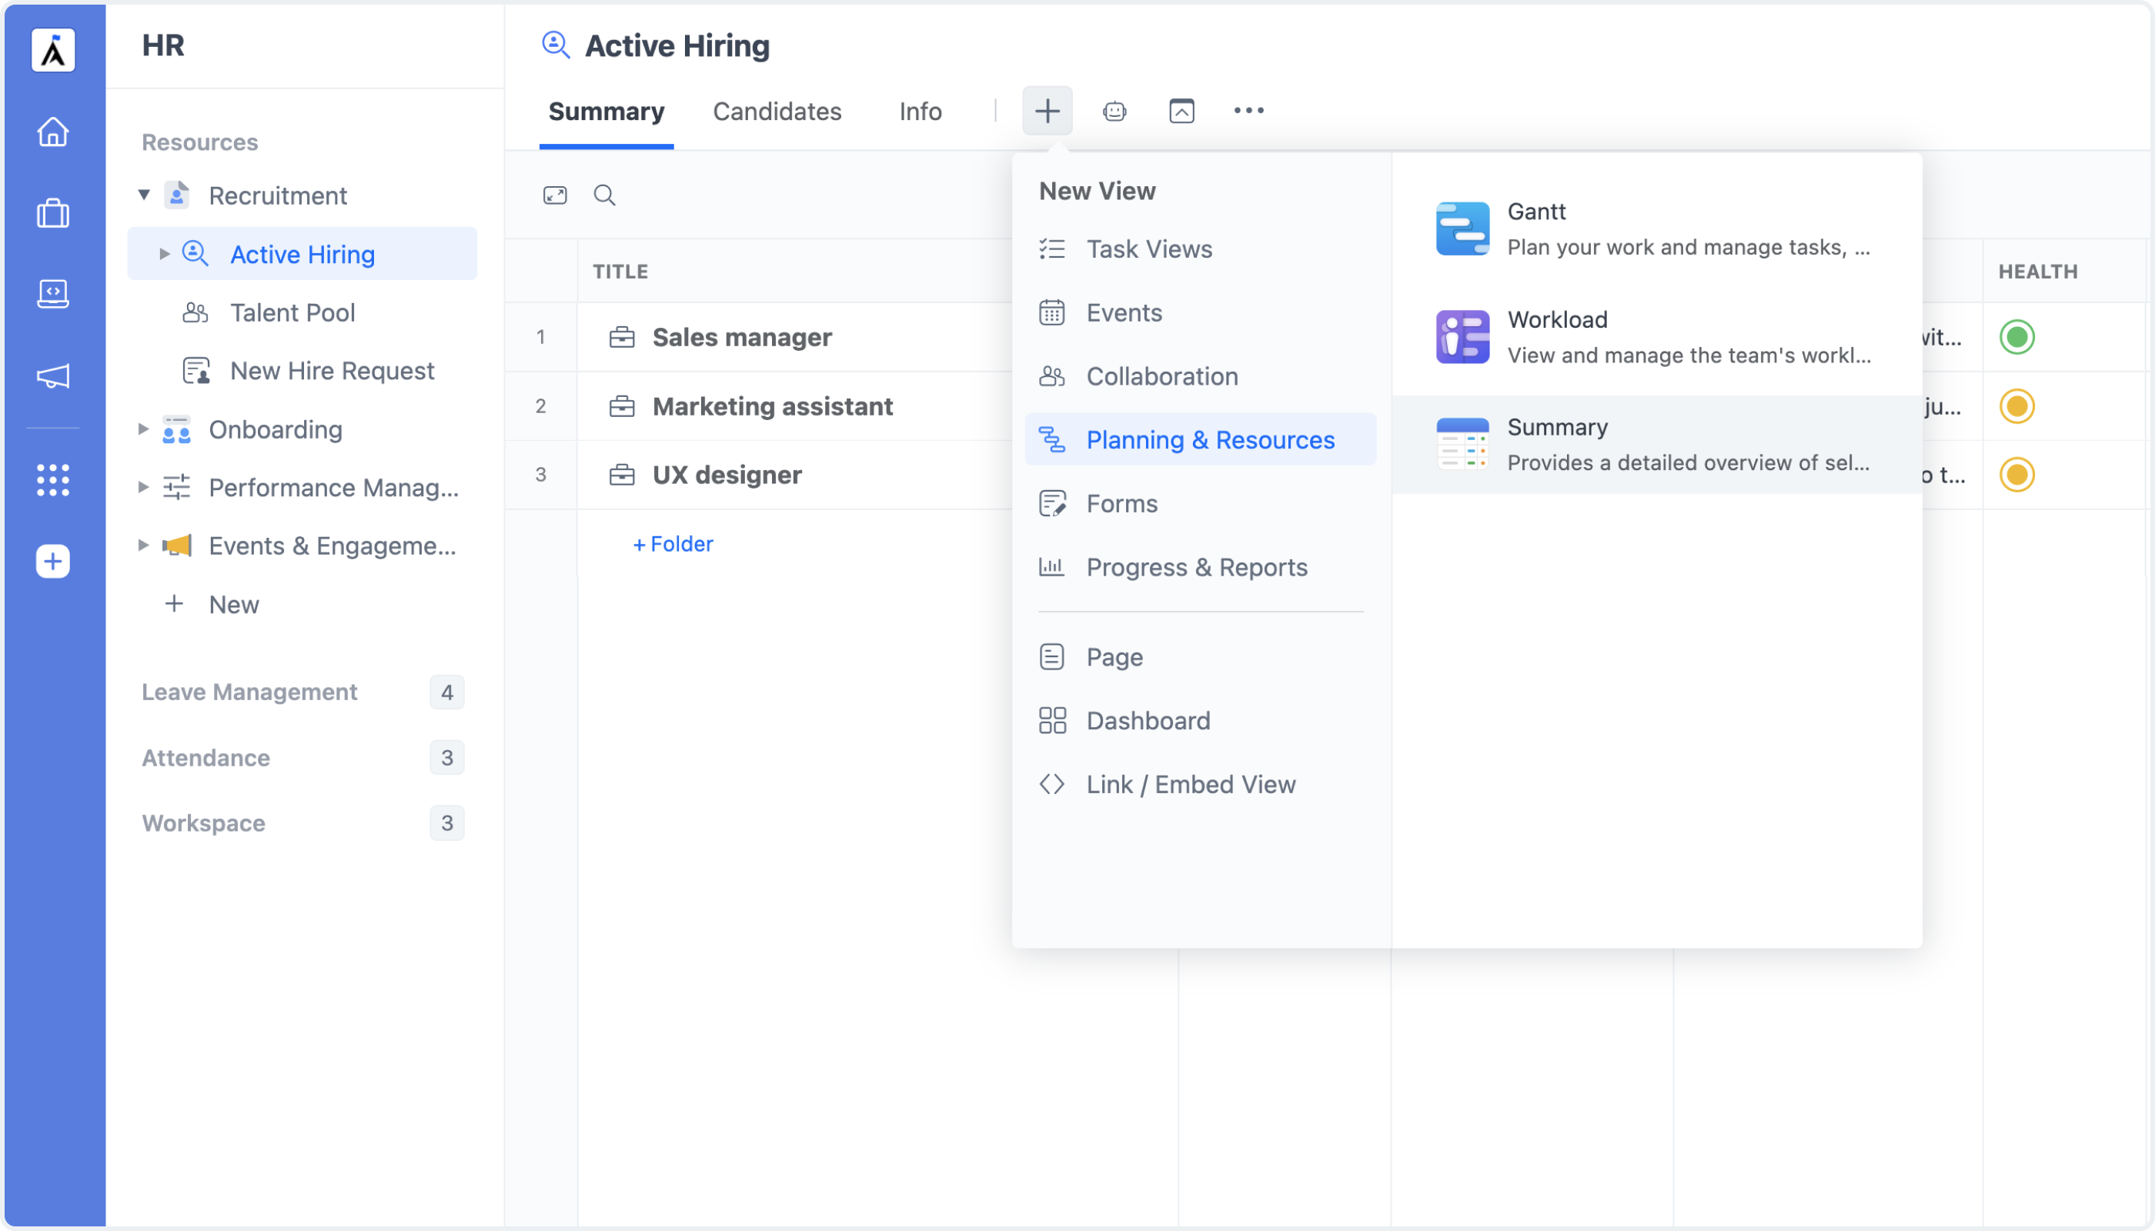Open the Marketing assistant row title
Screen dimensions: 2155x1231
coord(772,407)
